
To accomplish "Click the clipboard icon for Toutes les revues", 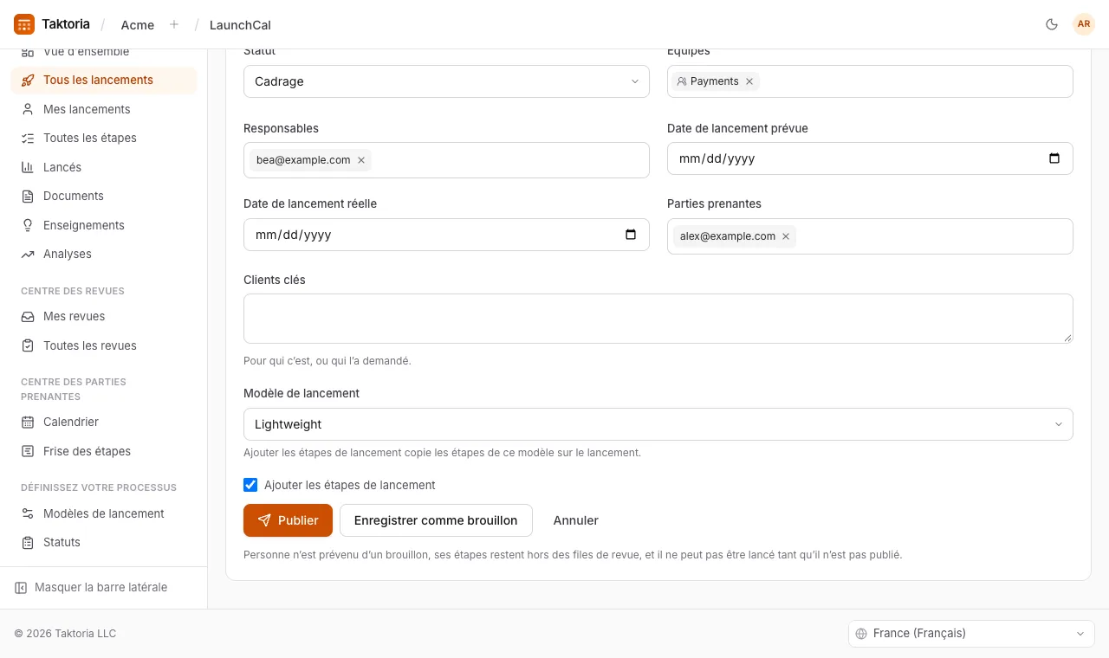I will click(x=28, y=345).
